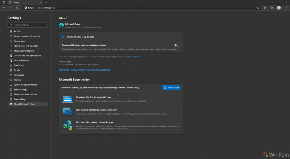
Task: Click 'Microsoft Edge is up to date' status
Action: click(x=80, y=37)
